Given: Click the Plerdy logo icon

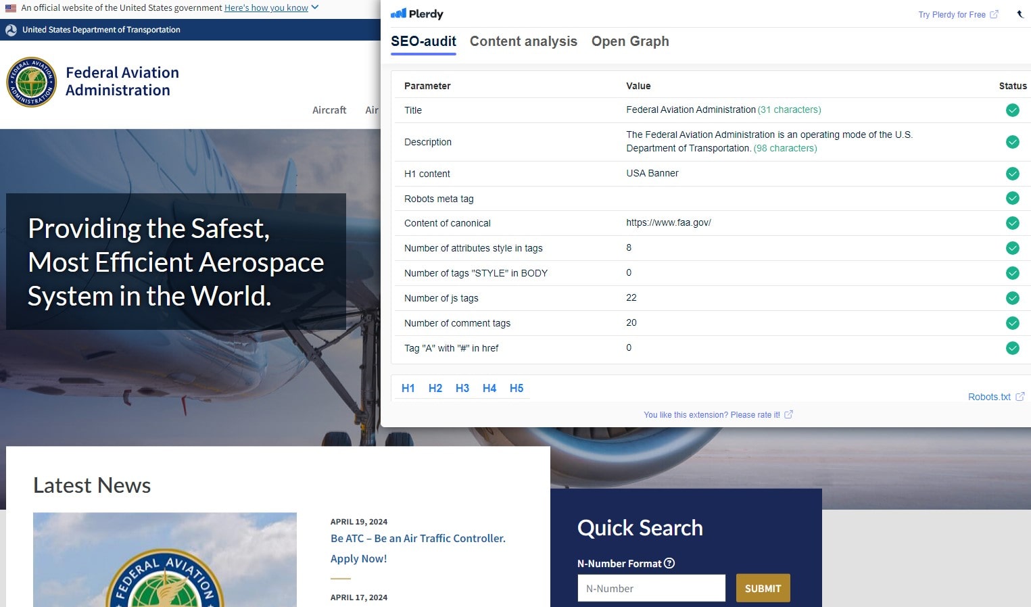Looking at the screenshot, I should (x=398, y=14).
